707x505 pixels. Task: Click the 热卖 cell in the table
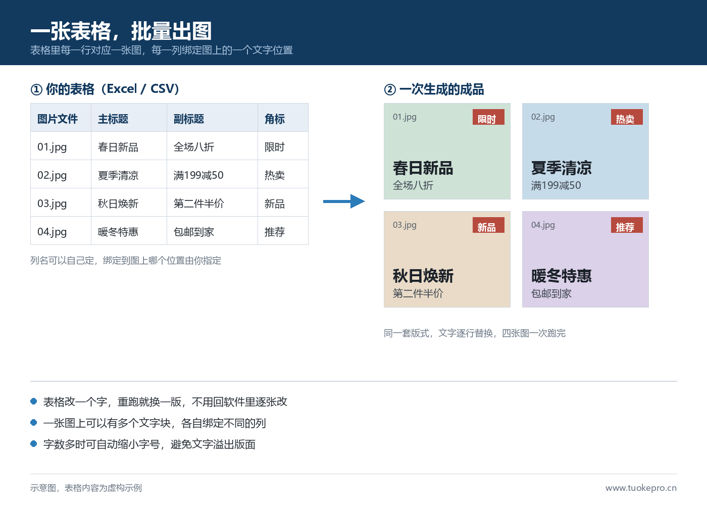[x=283, y=174]
